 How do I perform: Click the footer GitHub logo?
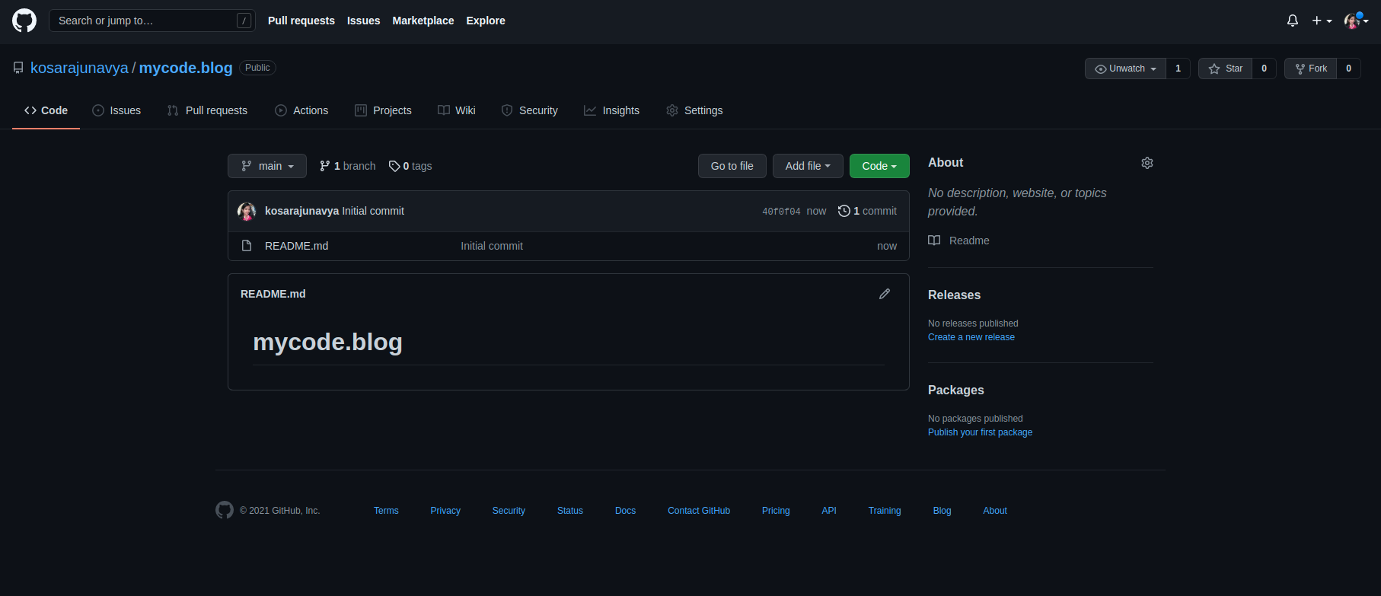225,510
